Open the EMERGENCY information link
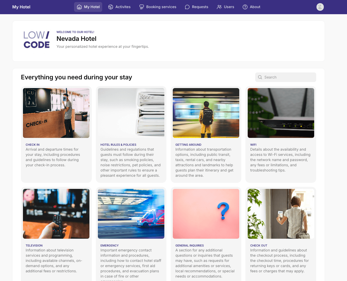 coord(110,245)
